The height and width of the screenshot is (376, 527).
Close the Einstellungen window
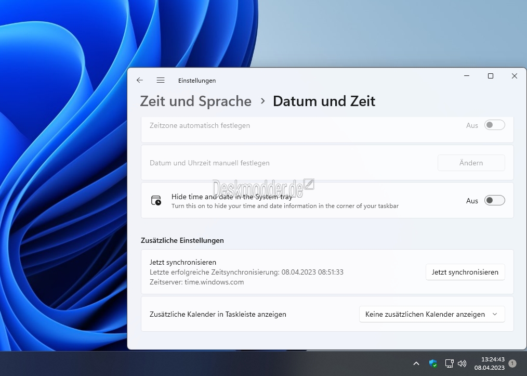point(514,76)
